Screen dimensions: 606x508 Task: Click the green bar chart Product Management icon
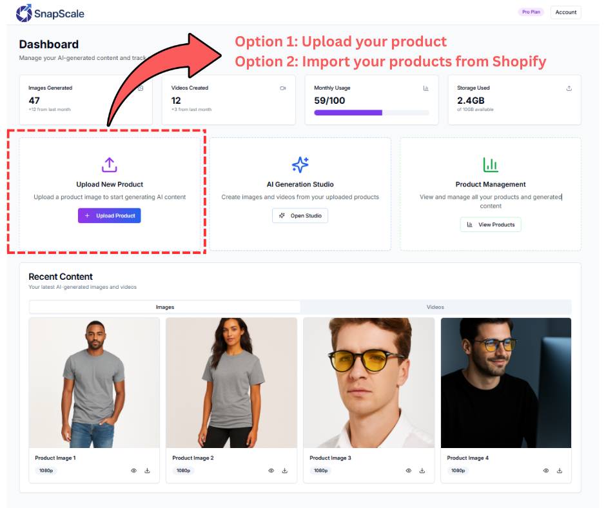click(x=490, y=165)
